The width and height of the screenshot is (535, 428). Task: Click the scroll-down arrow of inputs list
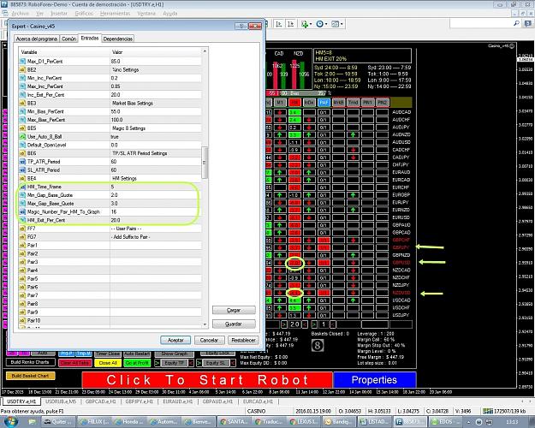pyautogui.click(x=205, y=324)
